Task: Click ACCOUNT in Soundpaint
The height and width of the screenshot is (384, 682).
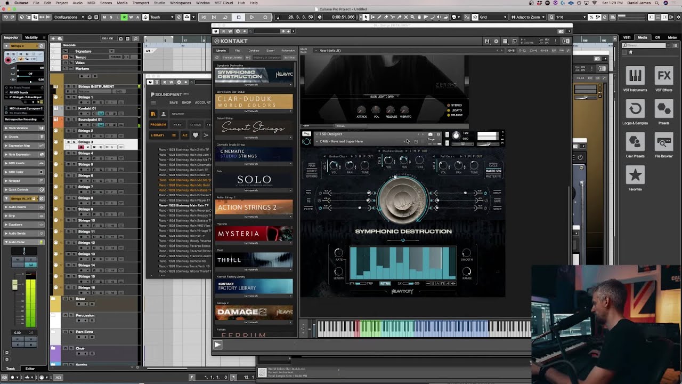Action: 202,102
